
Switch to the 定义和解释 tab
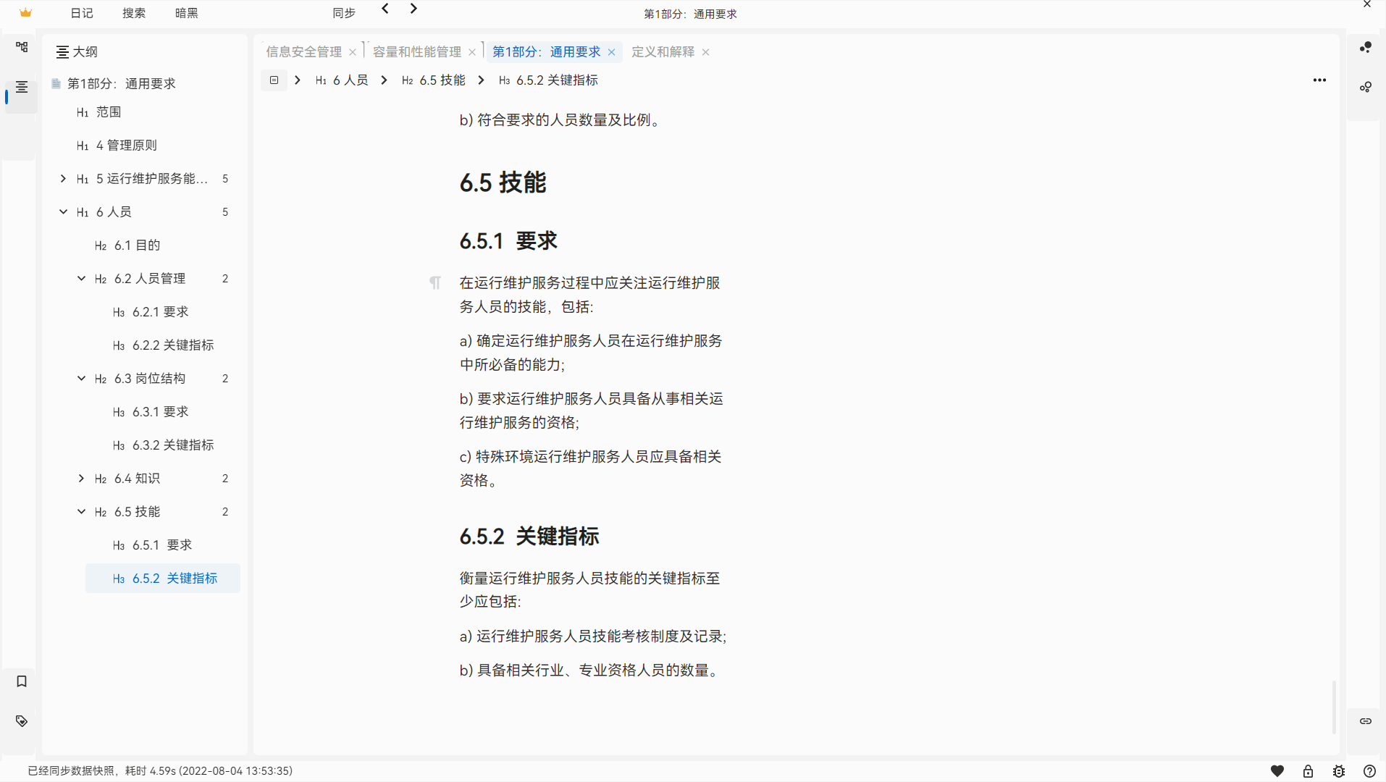663,51
